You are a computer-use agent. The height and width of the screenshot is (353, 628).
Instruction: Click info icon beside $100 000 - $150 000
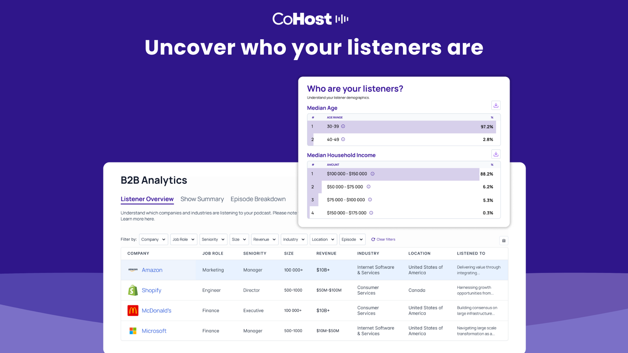pos(373,174)
